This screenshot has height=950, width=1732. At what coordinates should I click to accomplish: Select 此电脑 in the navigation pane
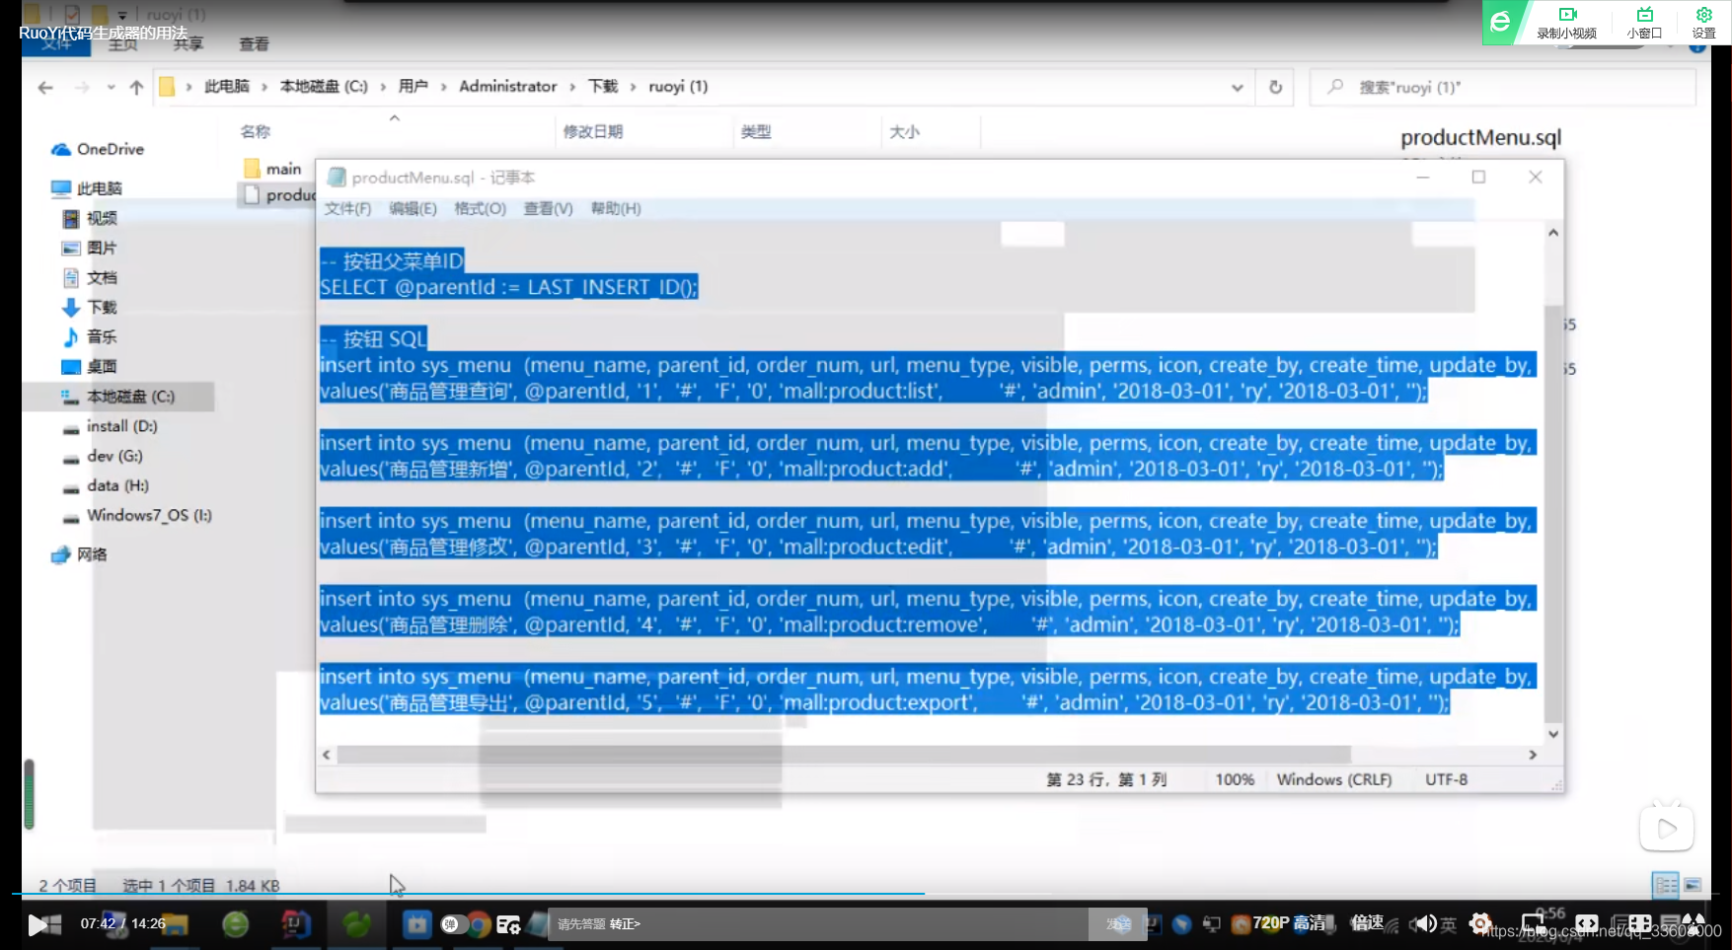coord(89,188)
